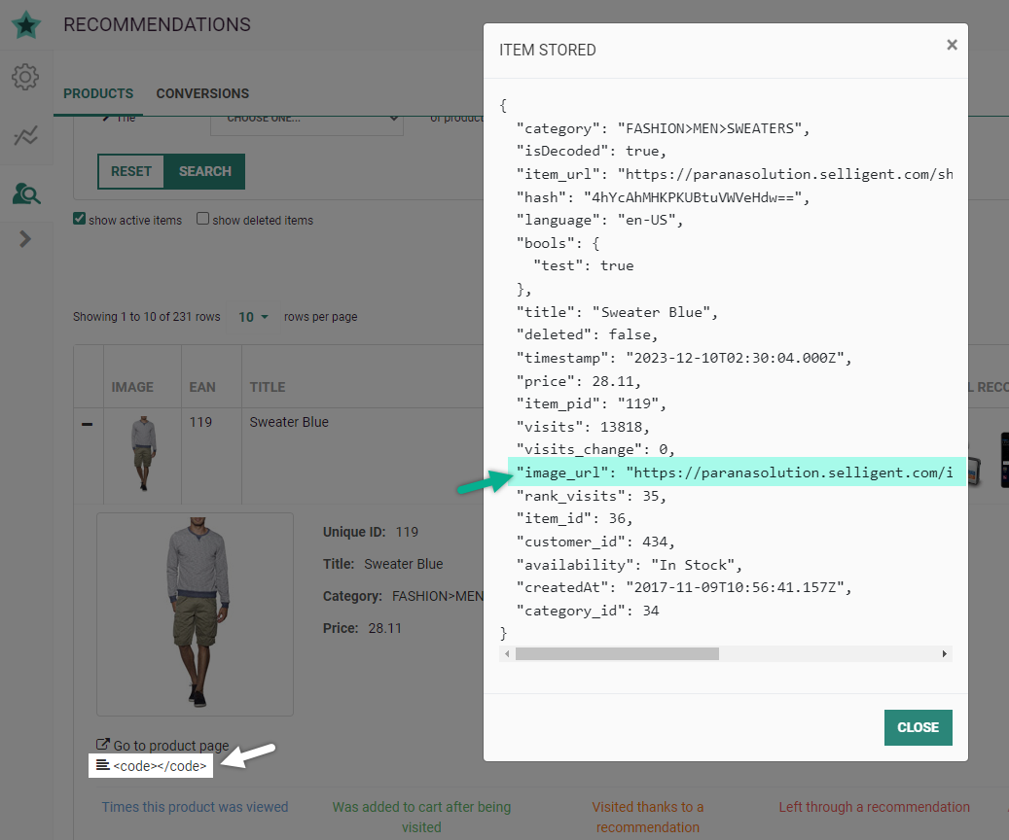This screenshot has width=1009, height=840.
Task: Click the Reset button
Action: click(x=131, y=171)
